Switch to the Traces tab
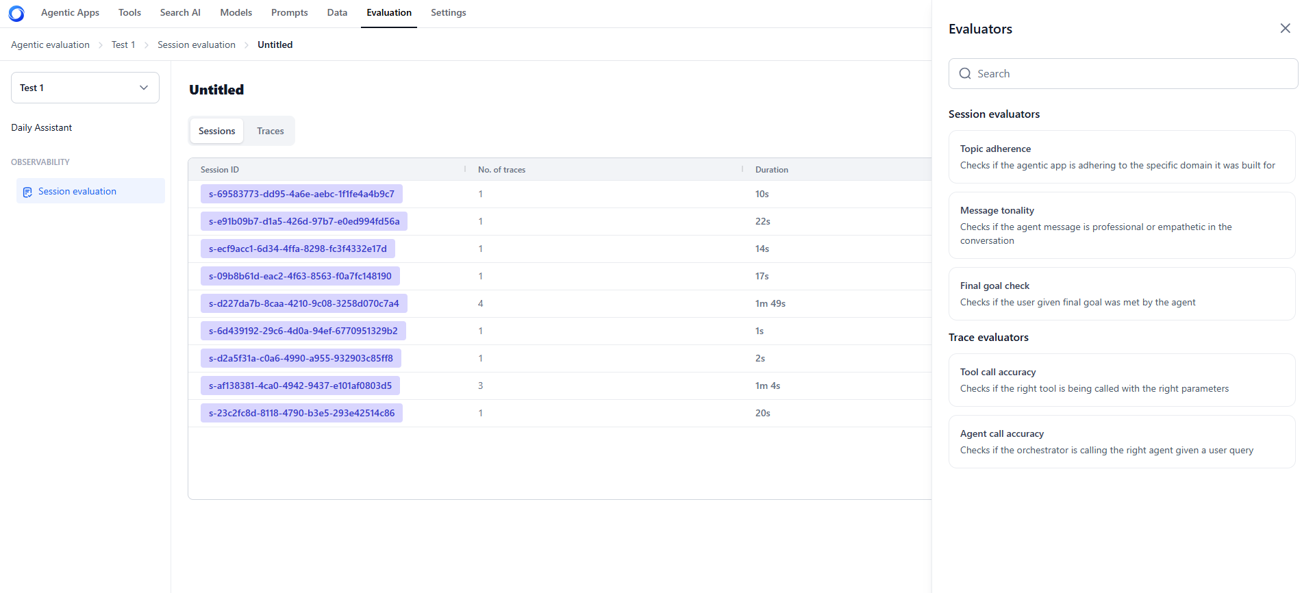The image size is (1315, 593). (x=271, y=131)
